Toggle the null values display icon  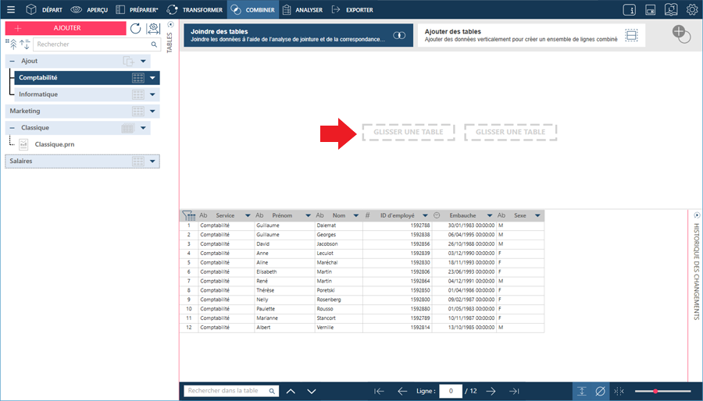(601, 391)
